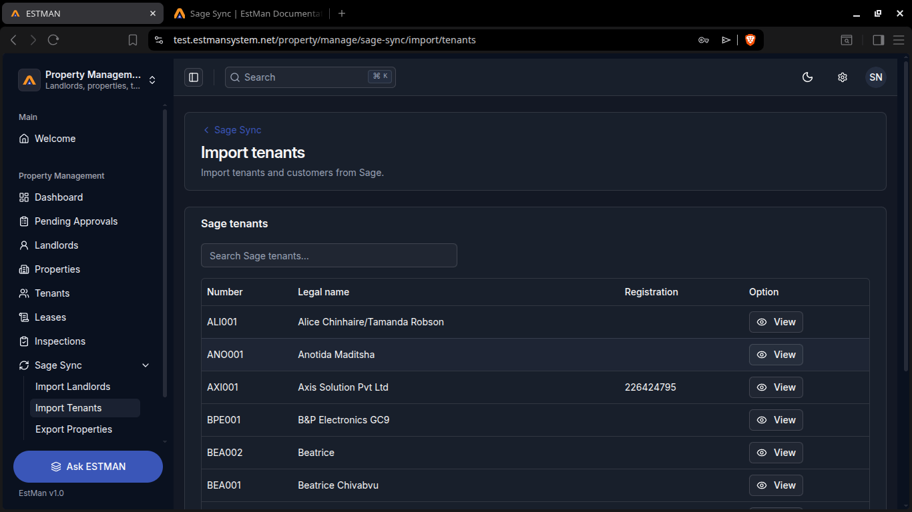View Alice Chinhaire/Tamanda Robson tenant
912x512 pixels.
776,322
